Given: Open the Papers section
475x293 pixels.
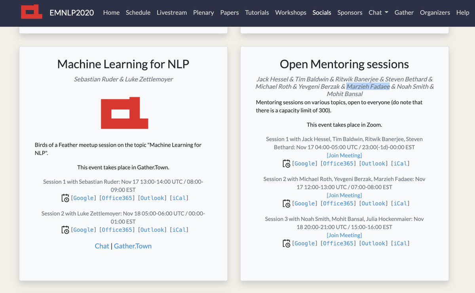Looking at the screenshot, I should 230,12.
